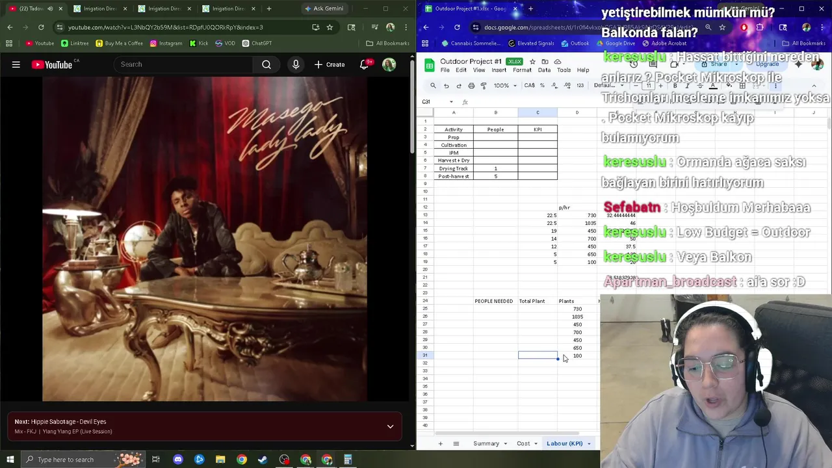The width and height of the screenshot is (832, 468).
Task: Mute the Tadow YouTube tab audio icon
Action: 50,8
